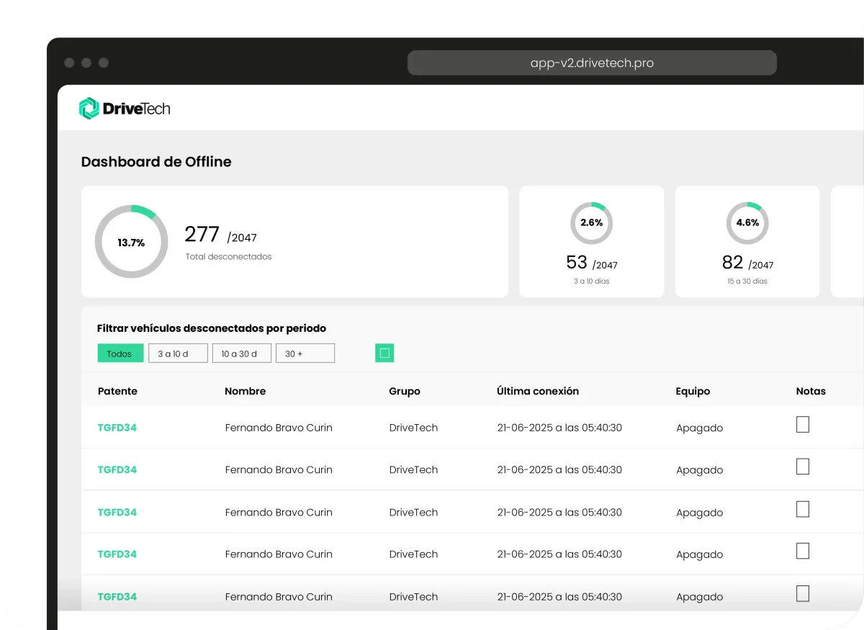Filter by 10 a 30 d period
Screen dimensions: 864x630
[x=241, y=354]
